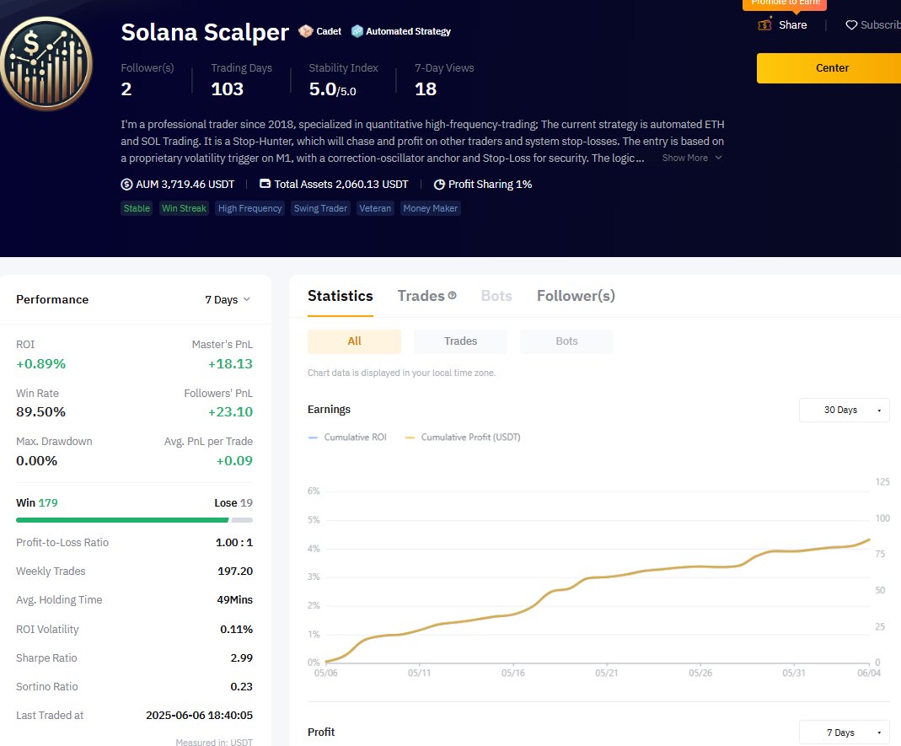Click the Trading Days value 103
This screenshot has height=746, width=901.
228,89
